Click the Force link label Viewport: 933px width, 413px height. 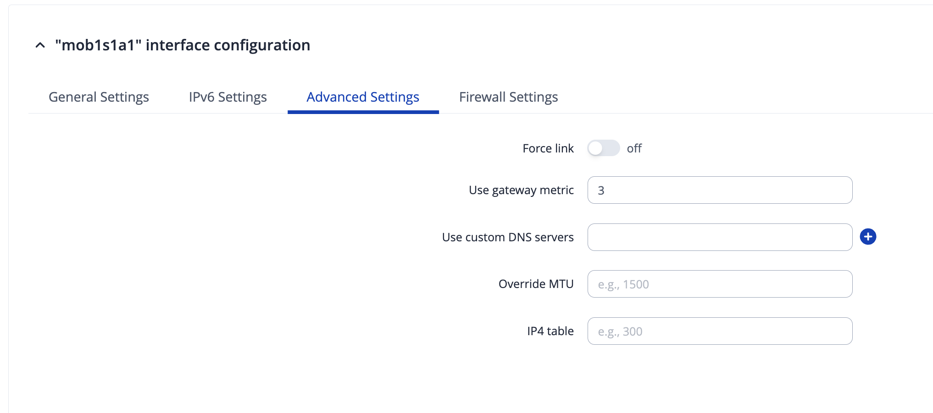point(548,148)
